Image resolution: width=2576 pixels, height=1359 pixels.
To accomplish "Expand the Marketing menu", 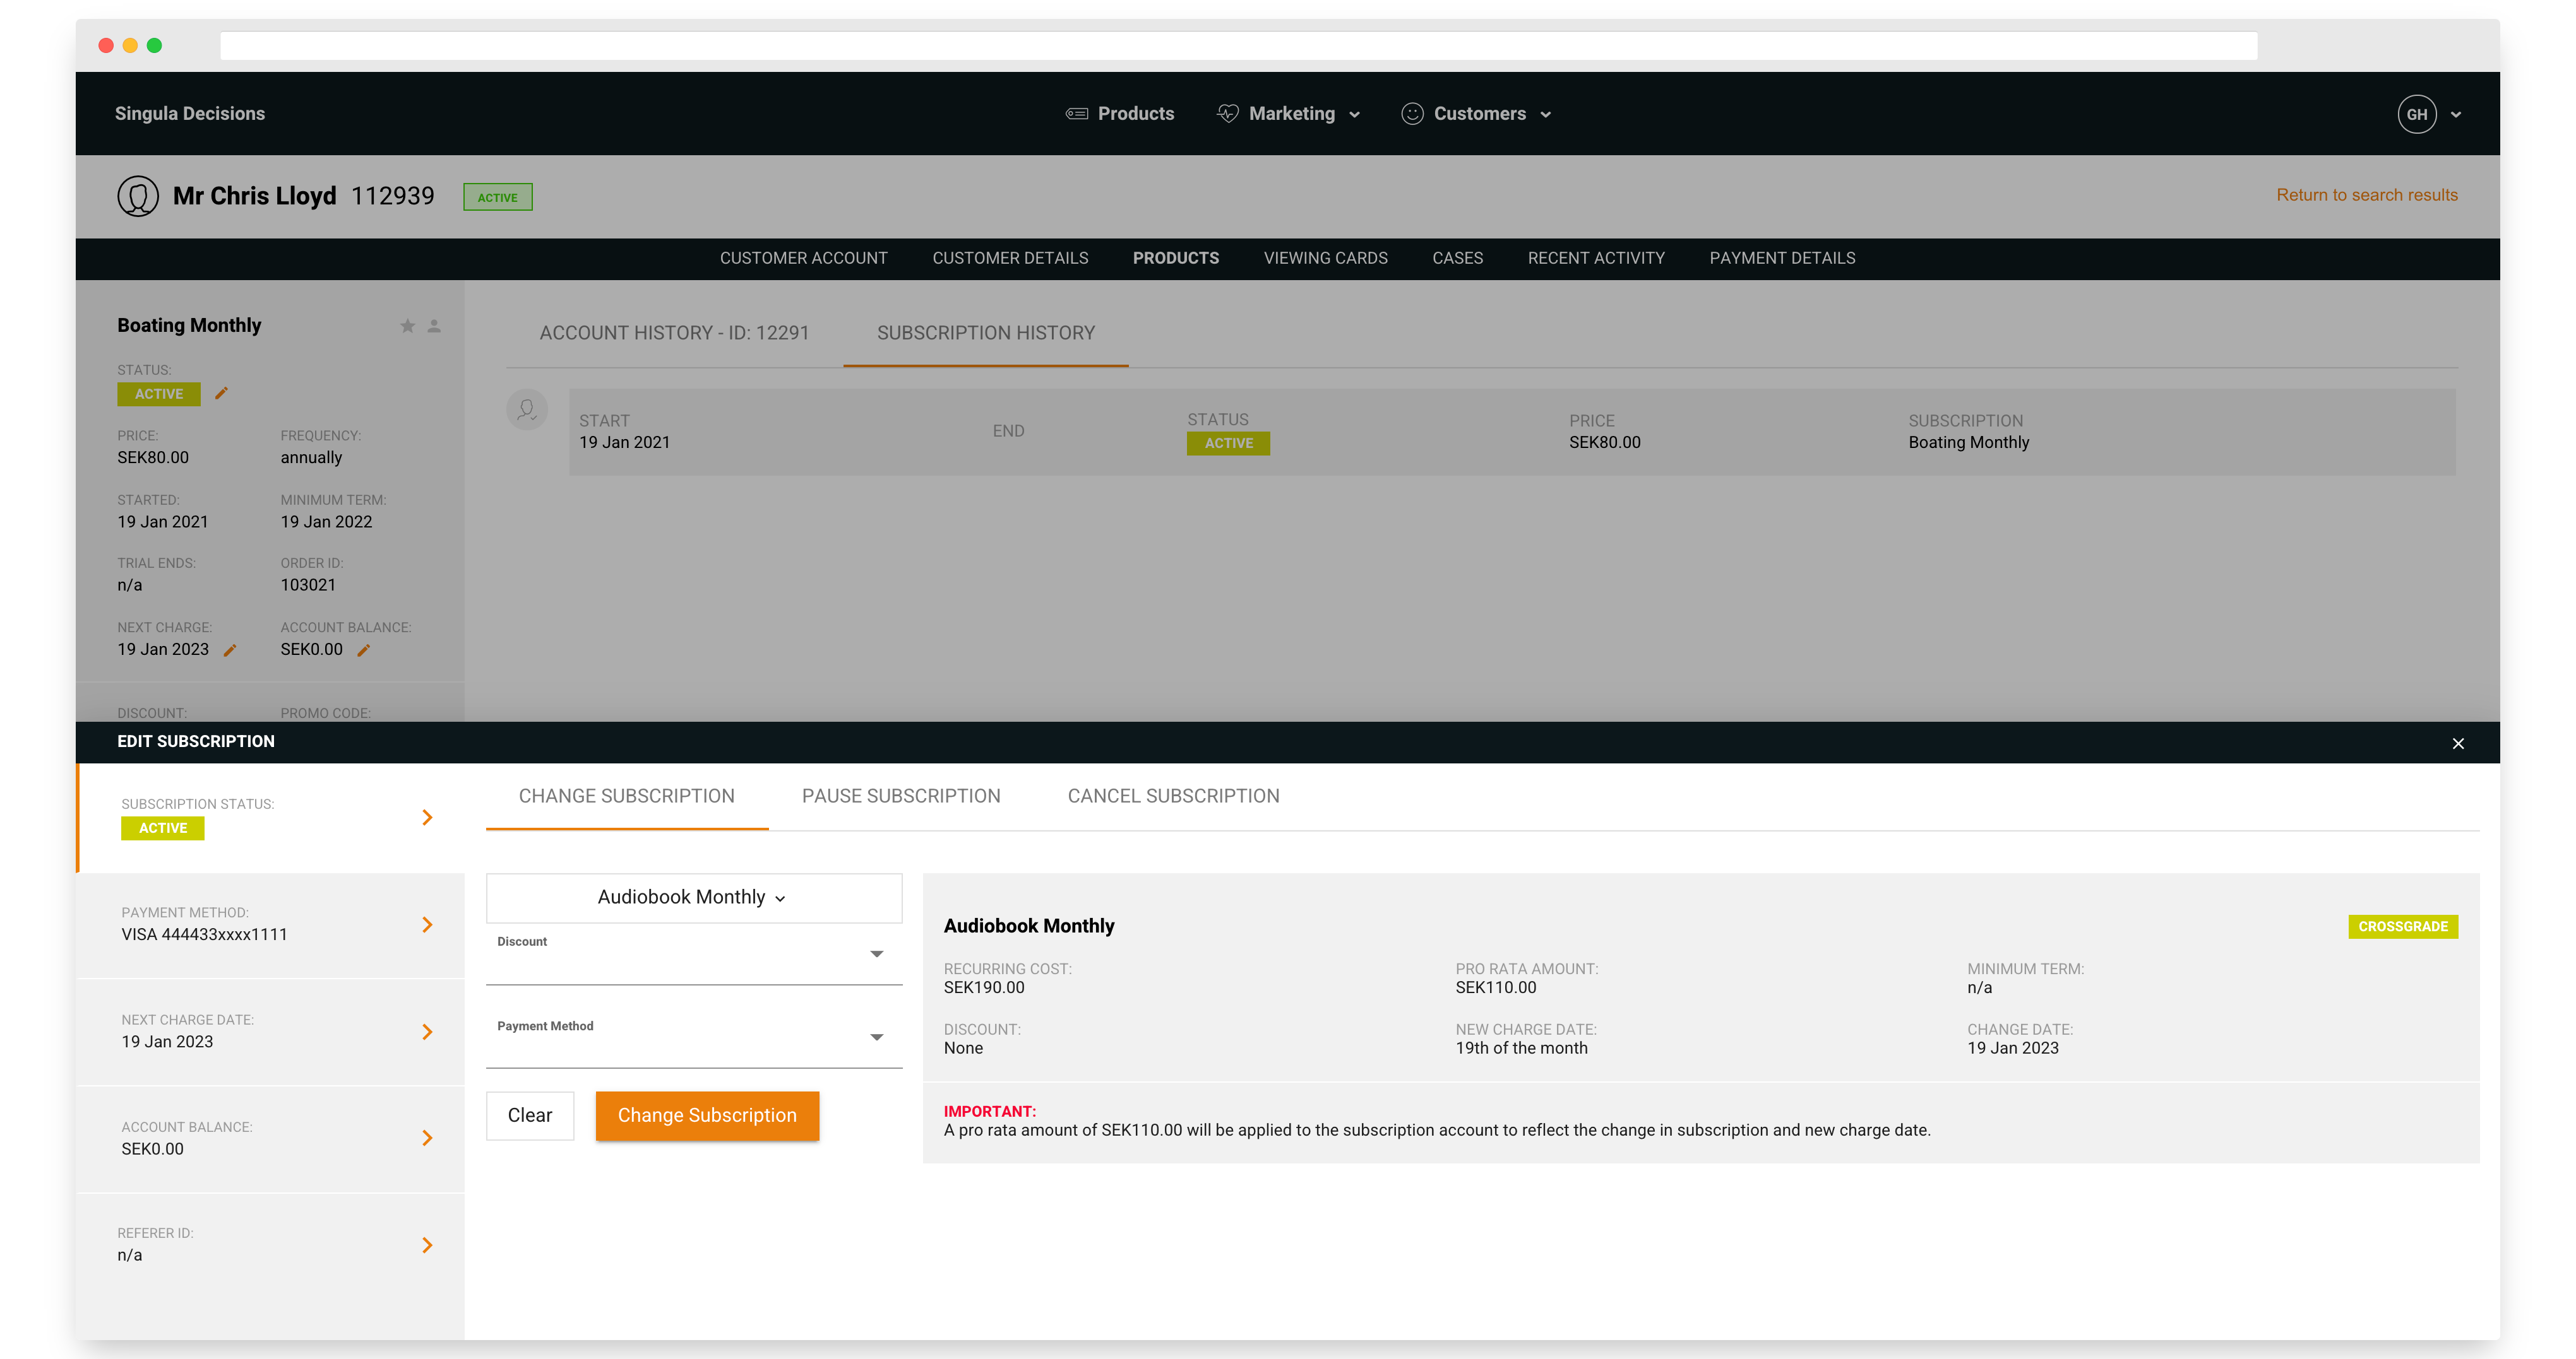I will click(x=1290, y=114).
